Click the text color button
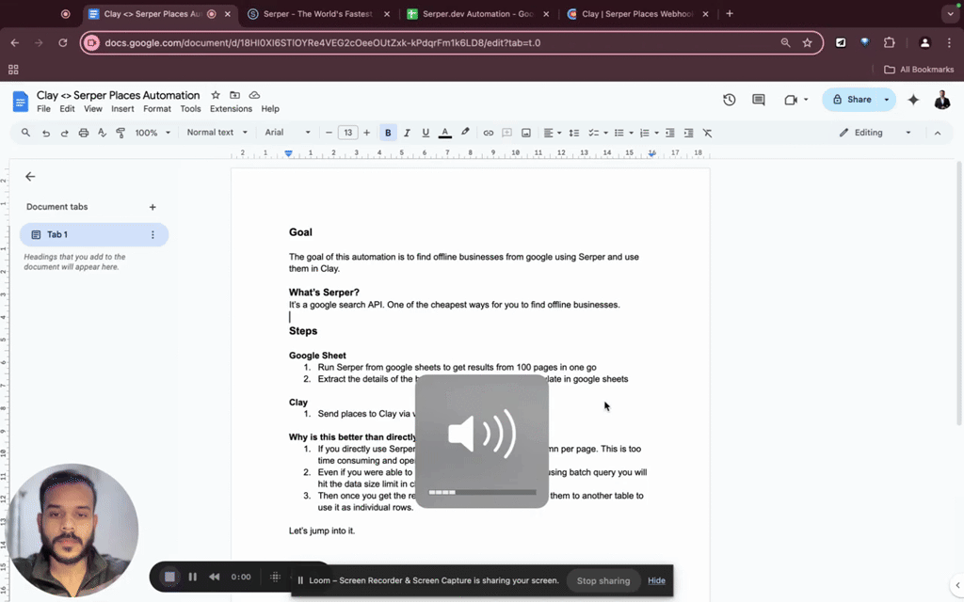The width and height of the screenshot is (964, 602). [445, 133]
